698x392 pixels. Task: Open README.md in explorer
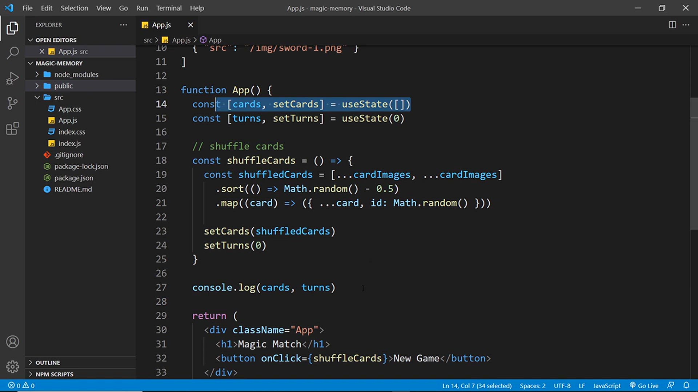(73, 189)
